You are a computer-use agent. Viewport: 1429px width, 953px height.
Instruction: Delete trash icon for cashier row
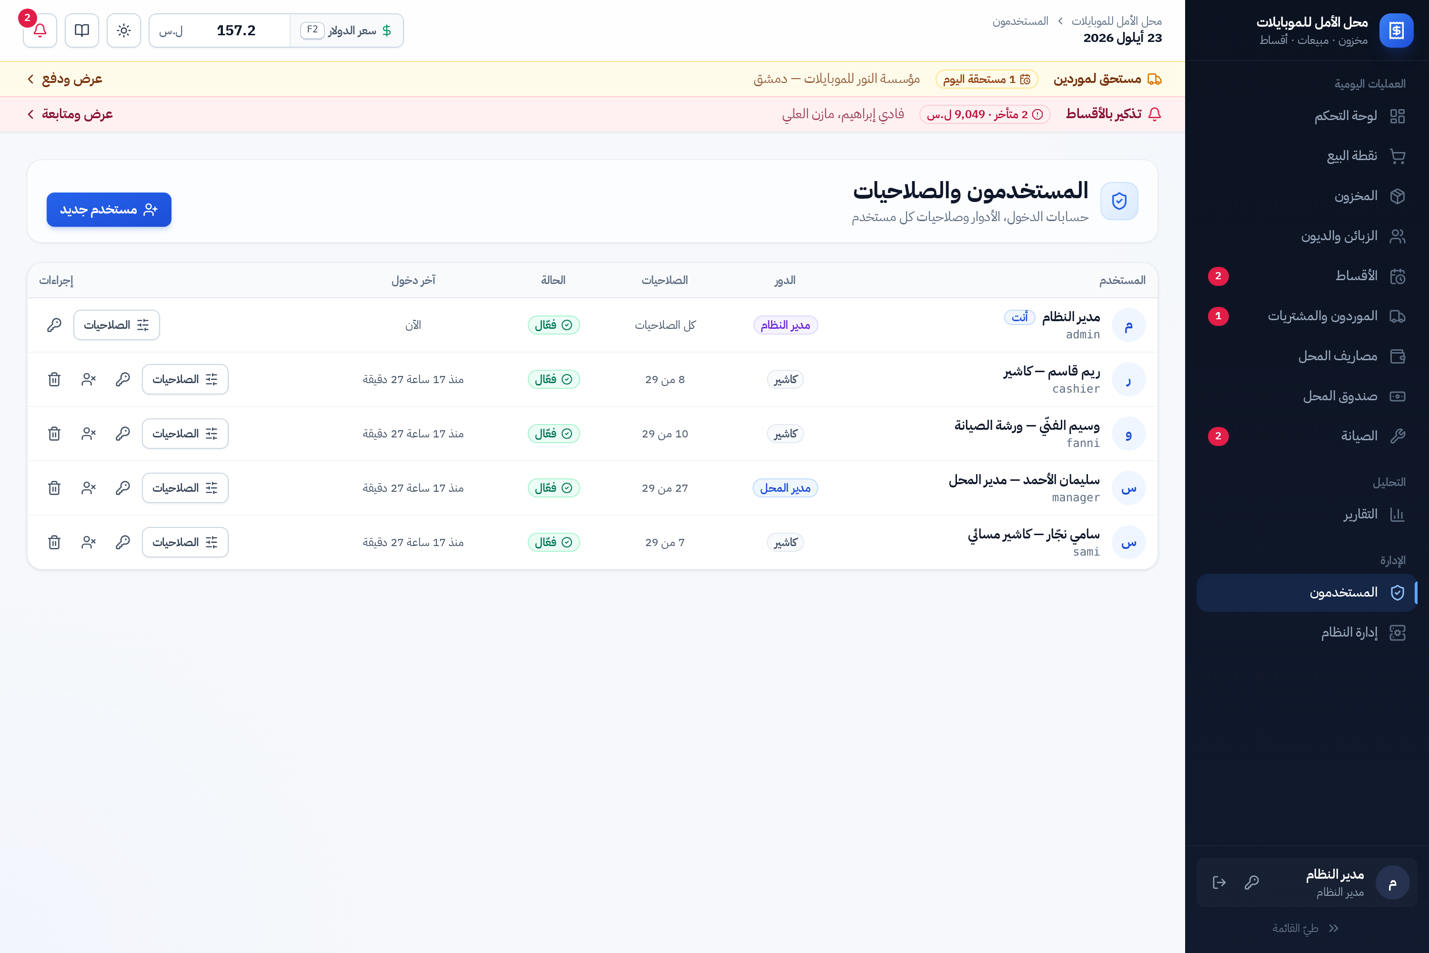pyautogui.click(x=54, y=379)
